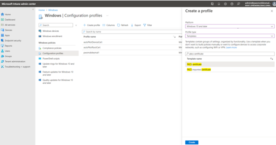The width and height of the screenshot is (276, 145).
Task: Select the PKCS imported certificate template
Action: click(x=230, y=70)
